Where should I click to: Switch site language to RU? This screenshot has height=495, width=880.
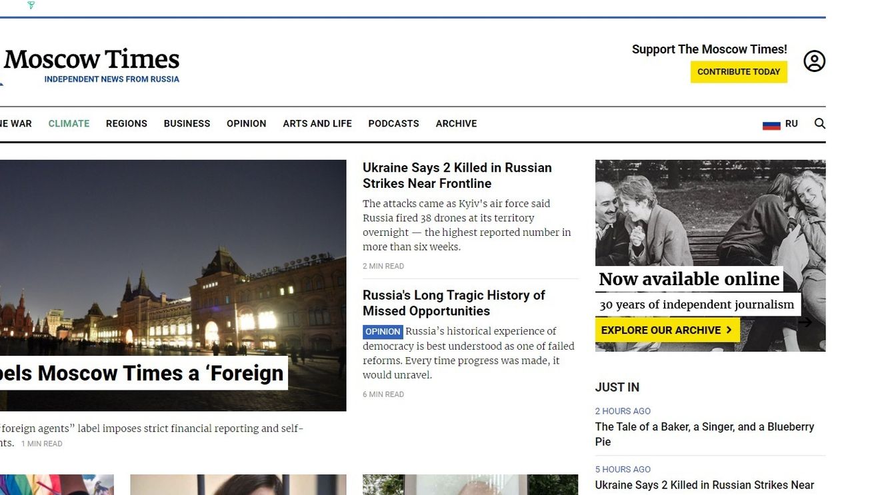pyautogui.click(x=792, y=123)
